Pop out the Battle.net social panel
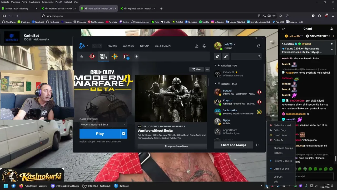 (259, 46)
